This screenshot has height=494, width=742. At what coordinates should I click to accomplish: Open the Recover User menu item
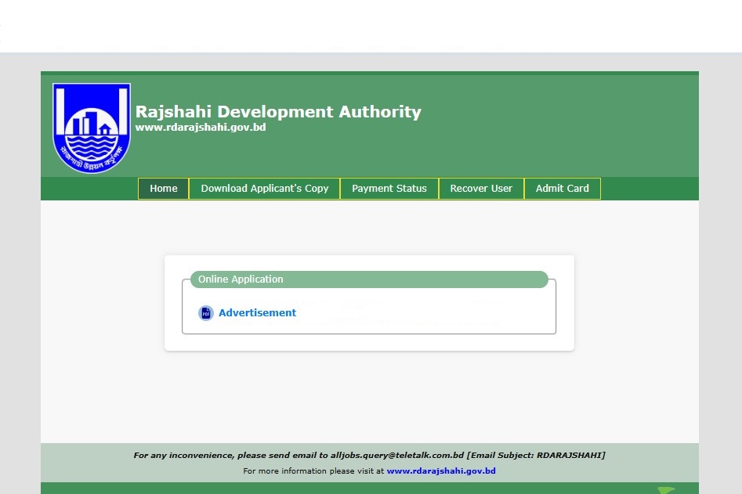click(x=481, y=189)
